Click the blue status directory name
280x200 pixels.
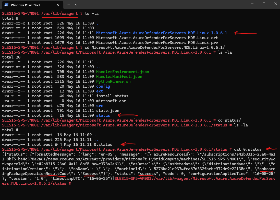click(x=103, y=115)
